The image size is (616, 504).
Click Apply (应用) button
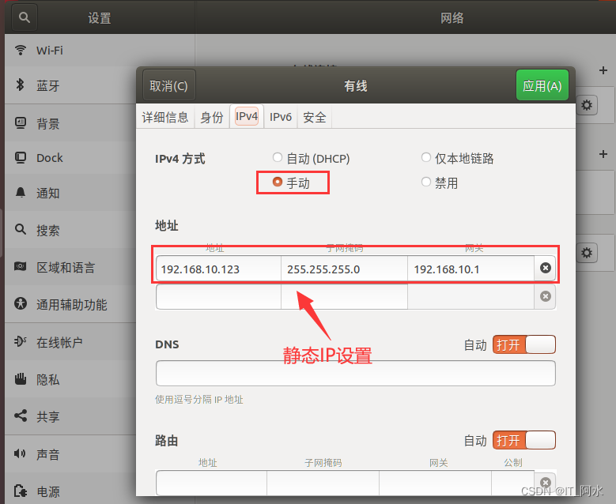tap(542, 85)
